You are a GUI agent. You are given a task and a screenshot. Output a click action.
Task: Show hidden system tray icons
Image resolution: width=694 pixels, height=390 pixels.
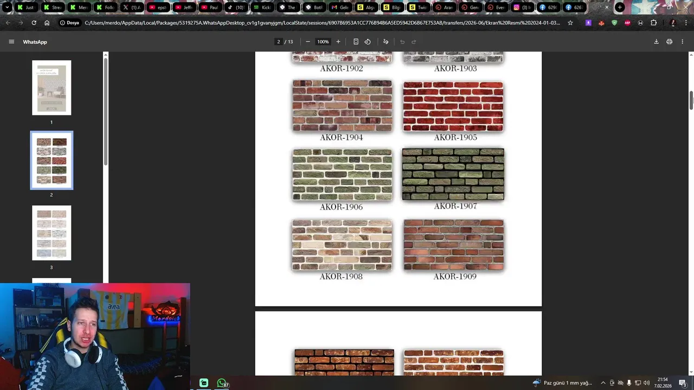(603, 383)
